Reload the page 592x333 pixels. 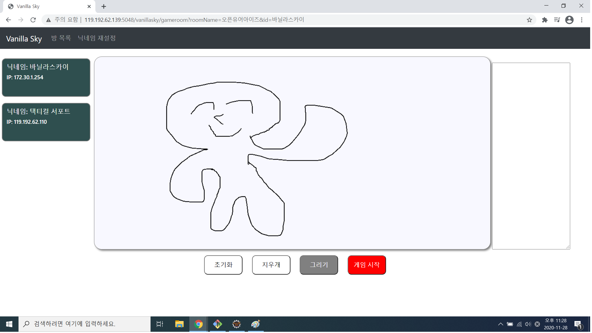(x=33, y=20)
